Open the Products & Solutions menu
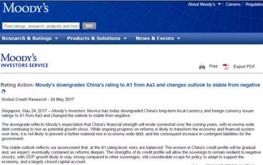This screenshot has height=165, width=263. click(x=94, y=38)
